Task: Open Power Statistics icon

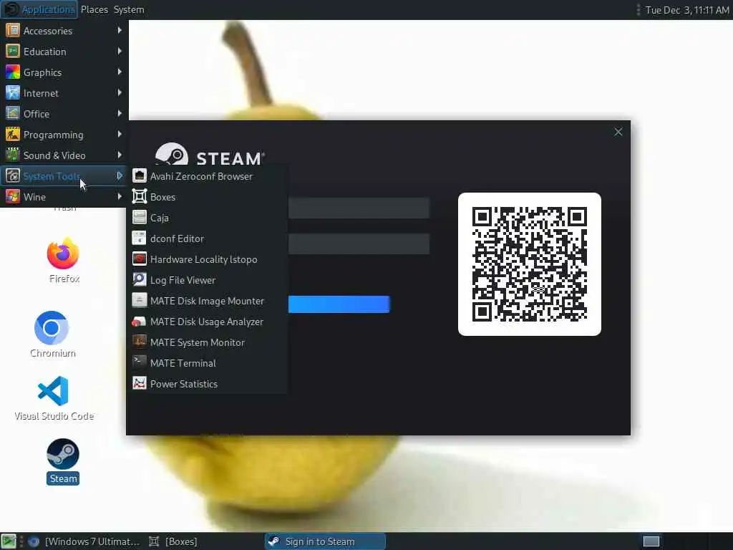Action: (140, 384)
